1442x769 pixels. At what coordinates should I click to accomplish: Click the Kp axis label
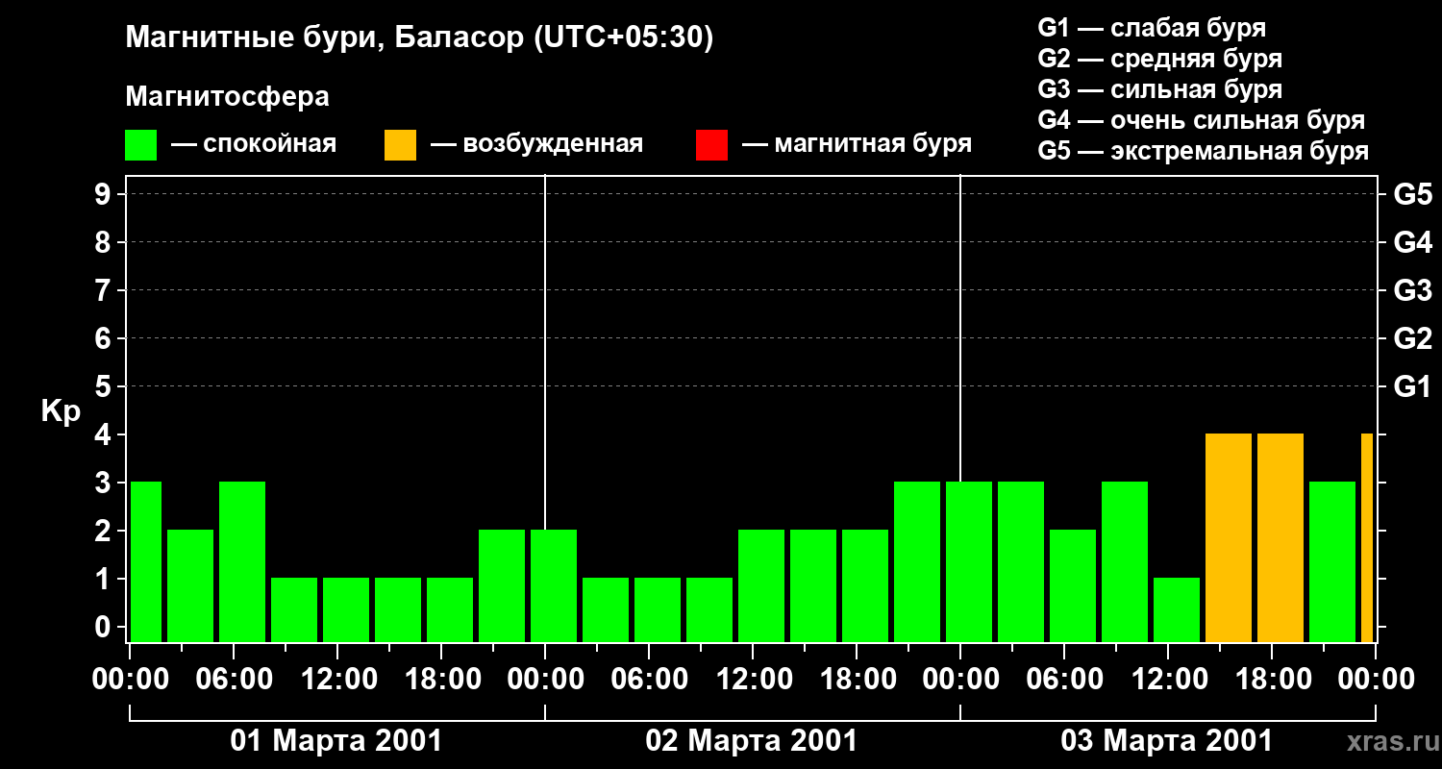pyautogui.click(x=60, y=411)
